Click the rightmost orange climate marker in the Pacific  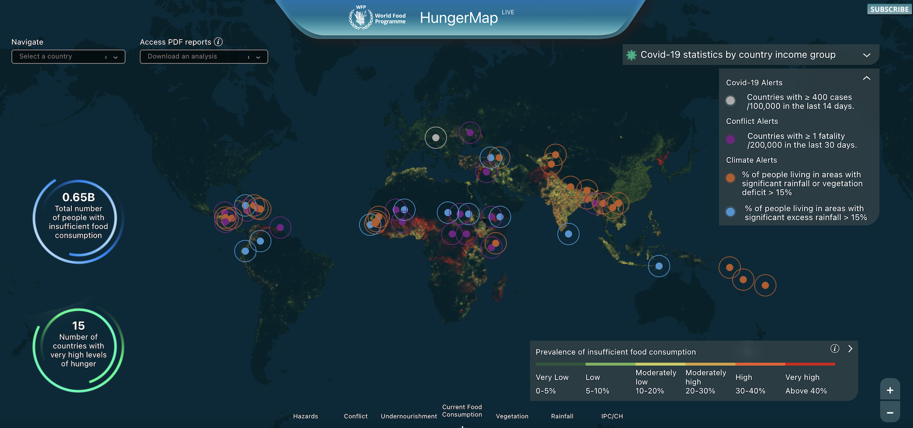point(765,286)
